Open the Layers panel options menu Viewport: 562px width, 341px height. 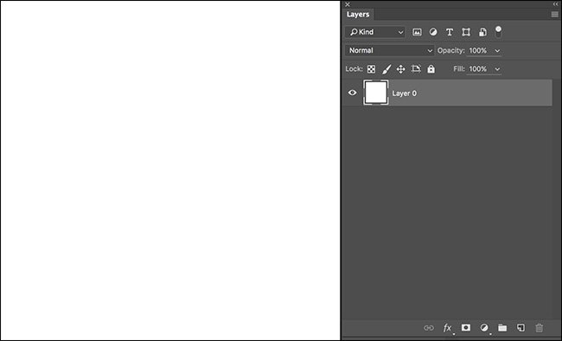554,15
